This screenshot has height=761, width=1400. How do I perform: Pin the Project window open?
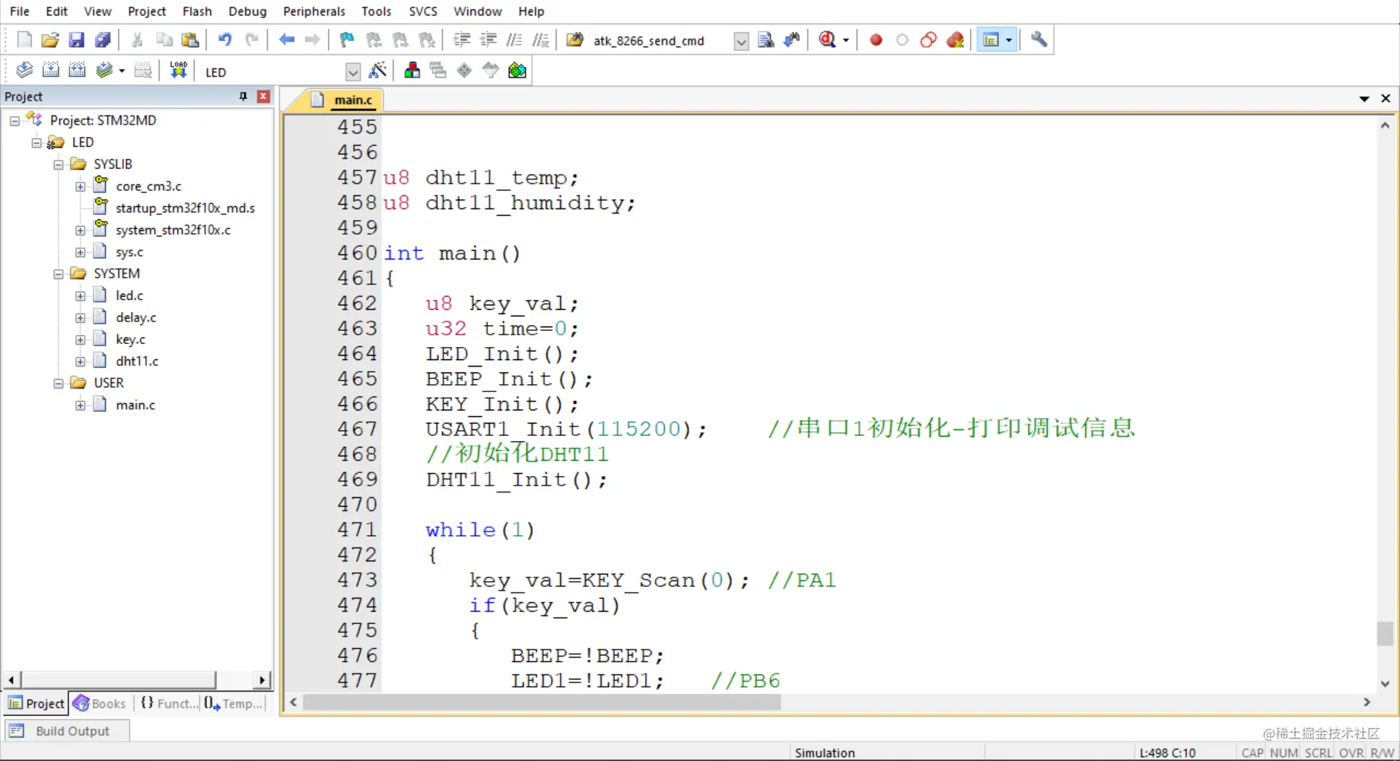[x=243, y=96]
